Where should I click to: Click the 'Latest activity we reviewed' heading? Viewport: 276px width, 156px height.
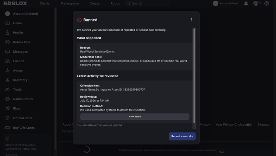coord(98,76)
